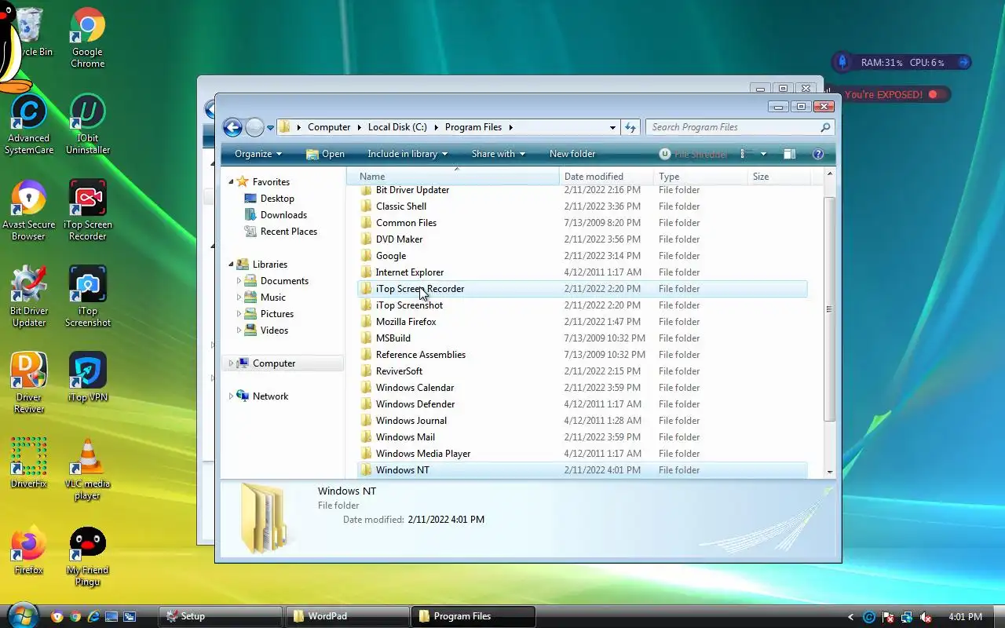Open Avast Secure Browser shortcut
Screen dimensions: 1005x628
click(29, 210)
